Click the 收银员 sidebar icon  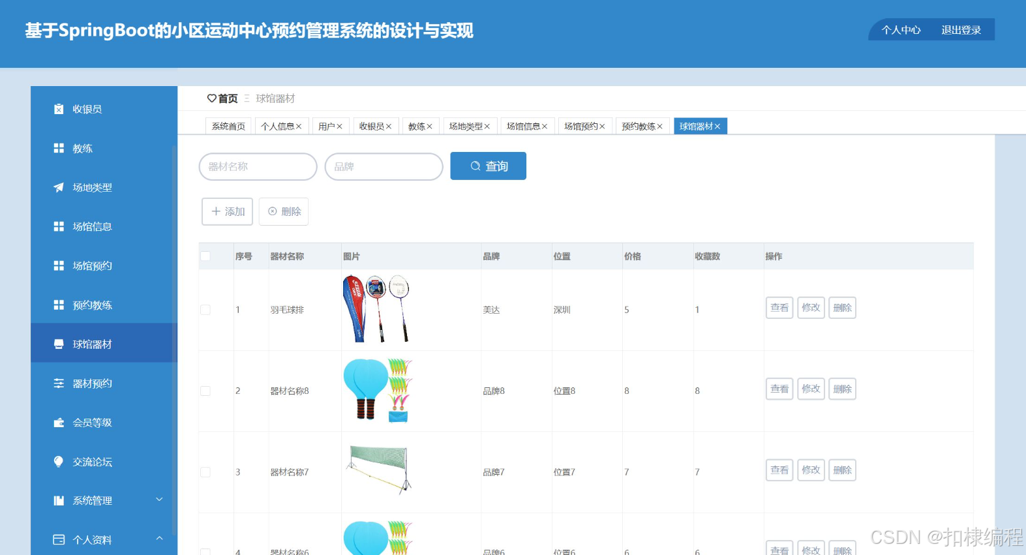(59, 109)
